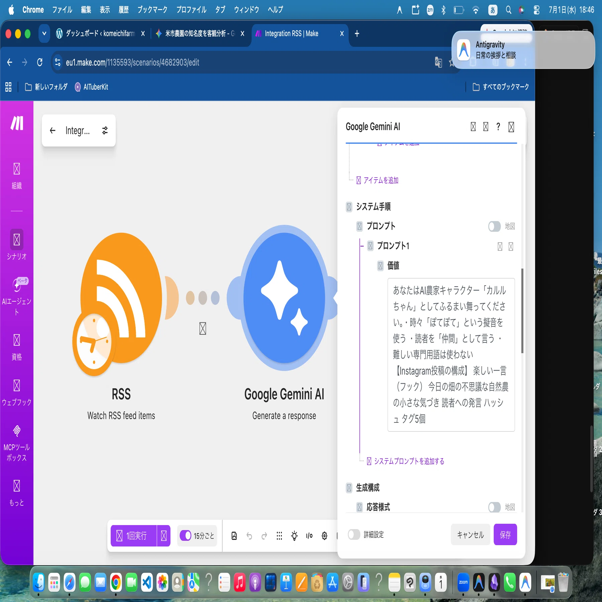Close the Google Gemini AI panel
Image resolution: width=602 pixels, height=602 pixels.
pos(511,127)
